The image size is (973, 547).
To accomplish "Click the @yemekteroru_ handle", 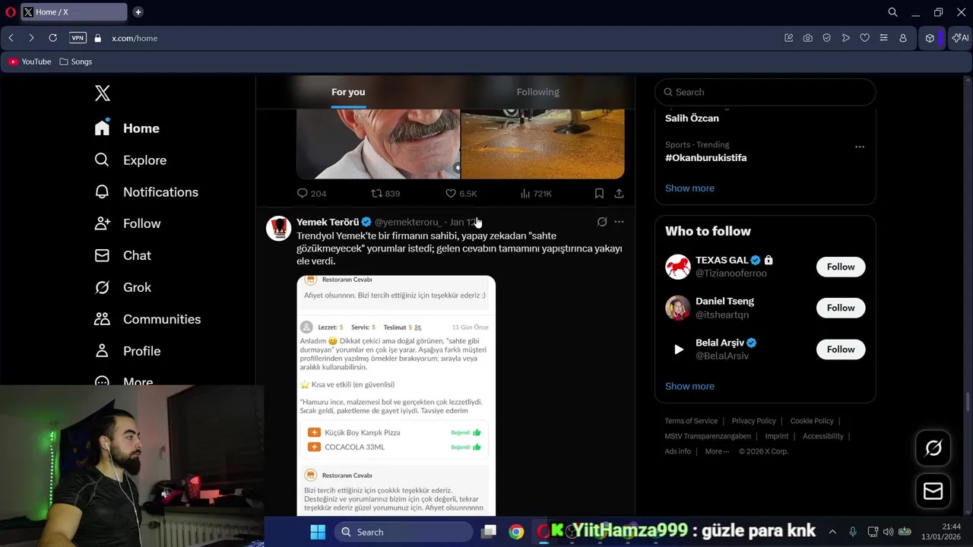I will 407,222.
